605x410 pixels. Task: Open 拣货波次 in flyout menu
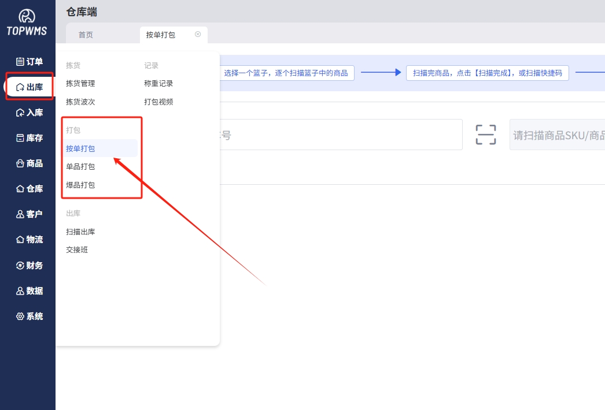click(80, 102)
